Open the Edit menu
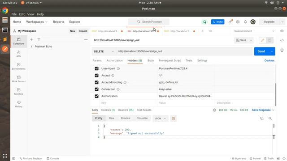 (22, 14)
